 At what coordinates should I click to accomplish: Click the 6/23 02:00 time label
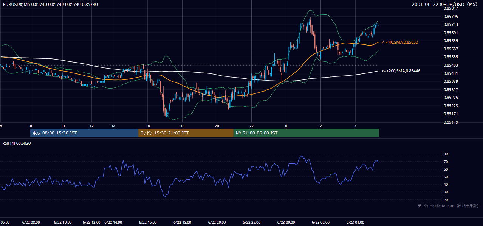[320, 223]
